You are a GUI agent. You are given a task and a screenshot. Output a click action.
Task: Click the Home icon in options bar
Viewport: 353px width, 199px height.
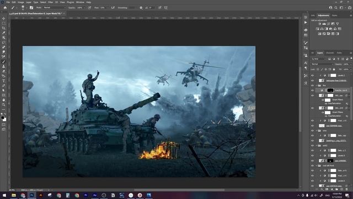pyautogui.click(x=5, y=8)
